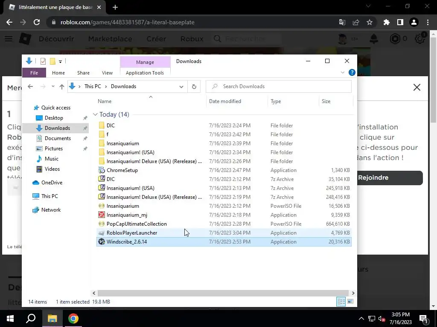
Task: Go up one folder level arrow
Action: 62,86
